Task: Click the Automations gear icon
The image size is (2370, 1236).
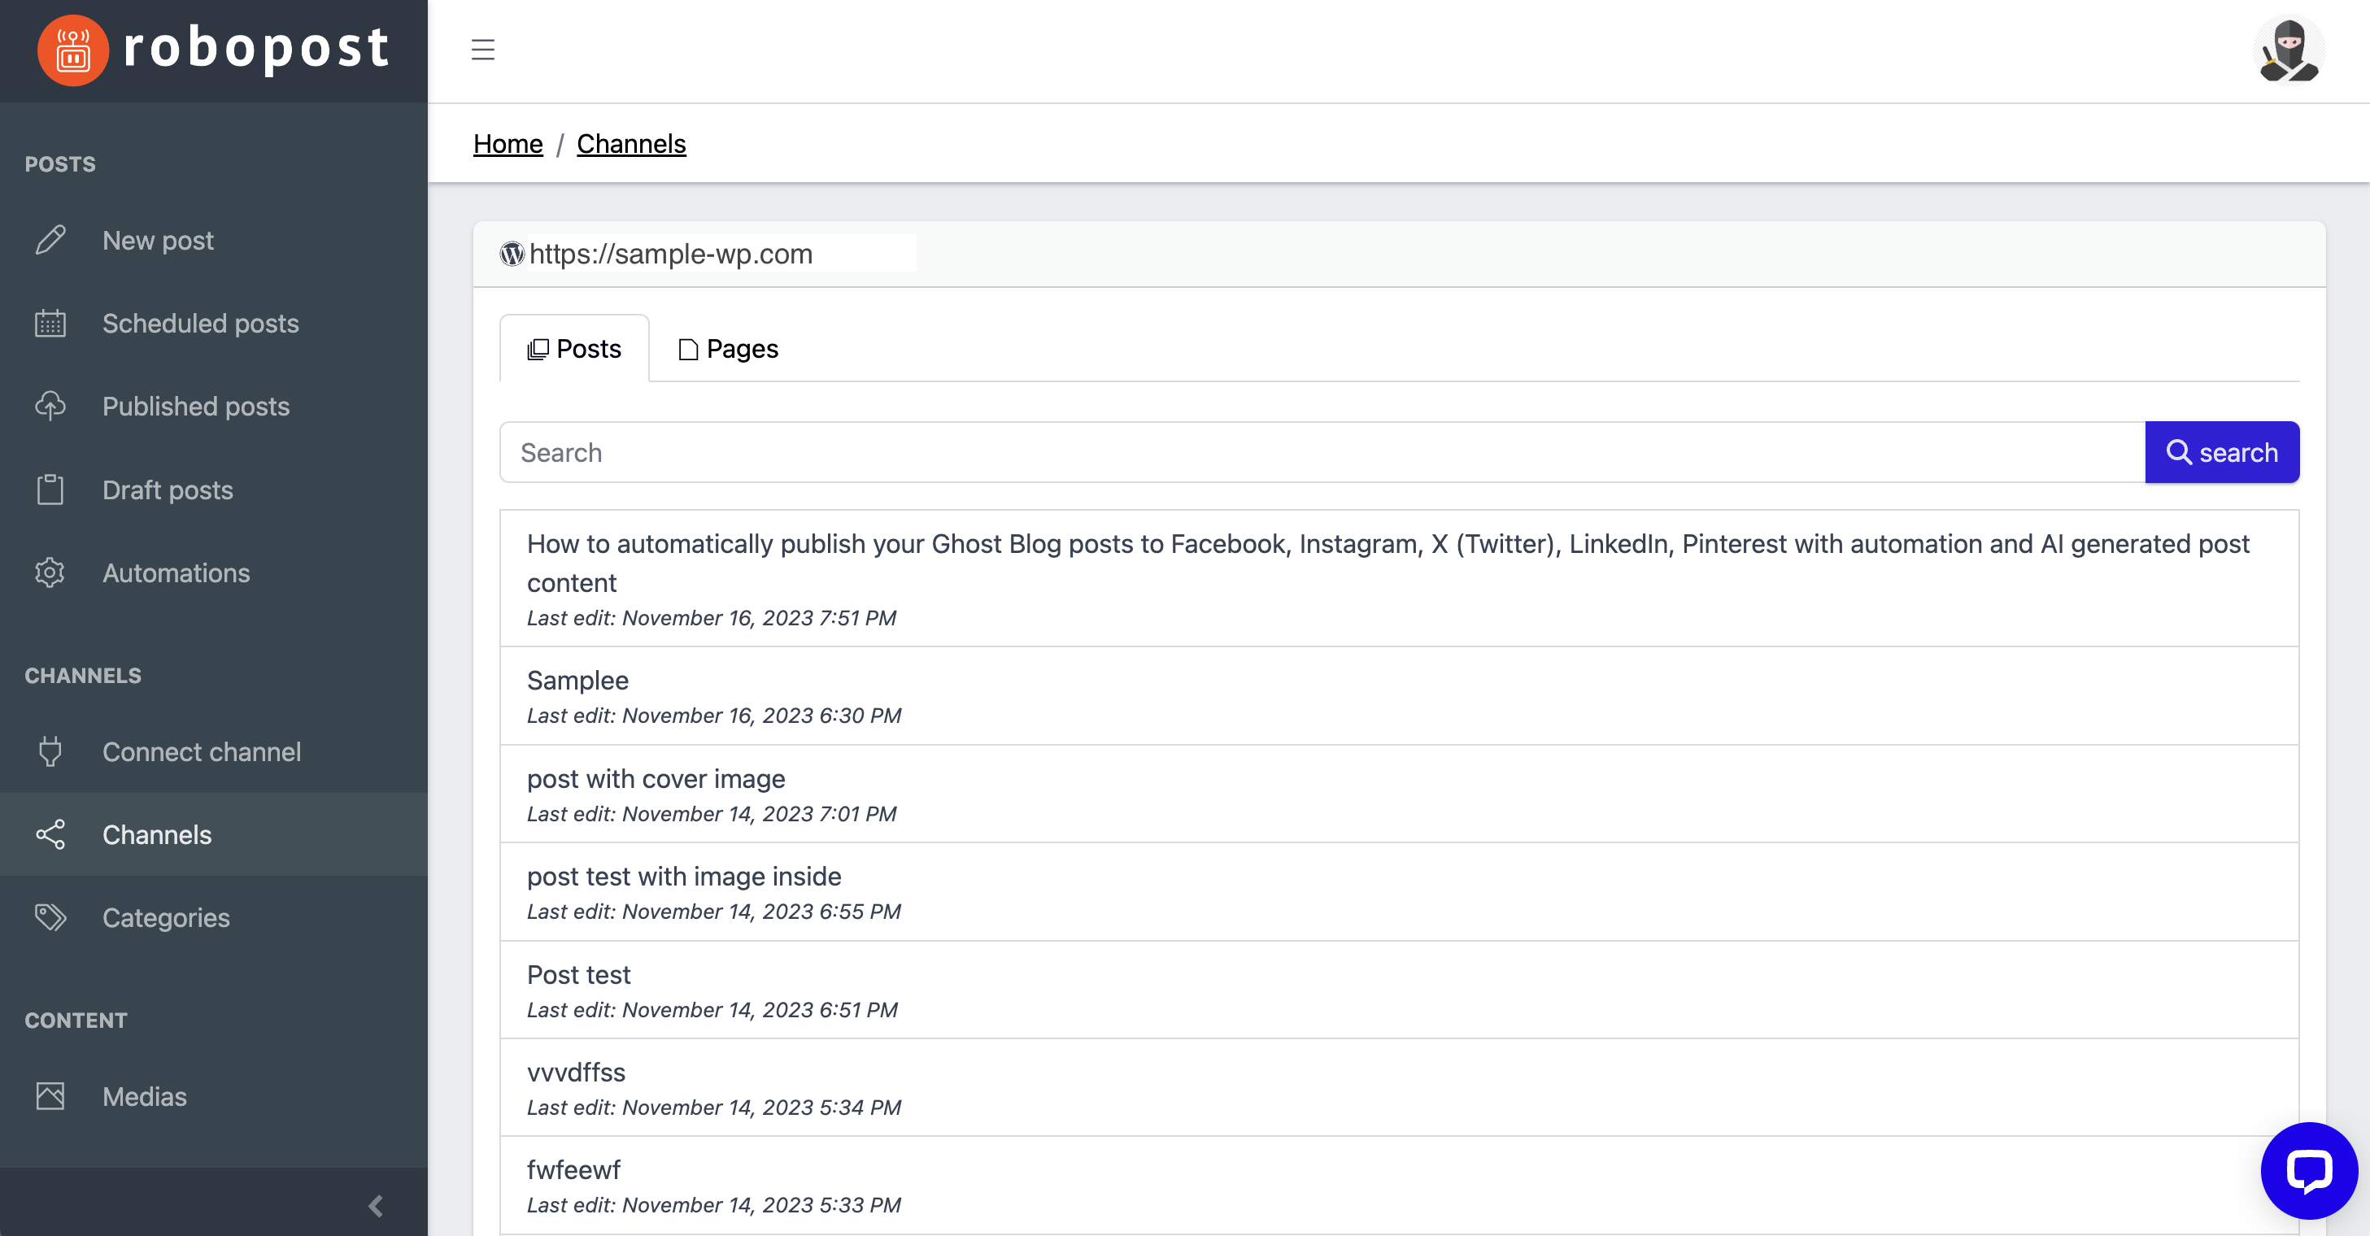Action: point(52,572)
